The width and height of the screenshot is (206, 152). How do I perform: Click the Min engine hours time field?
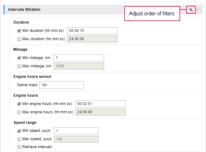tap(101, 104)
